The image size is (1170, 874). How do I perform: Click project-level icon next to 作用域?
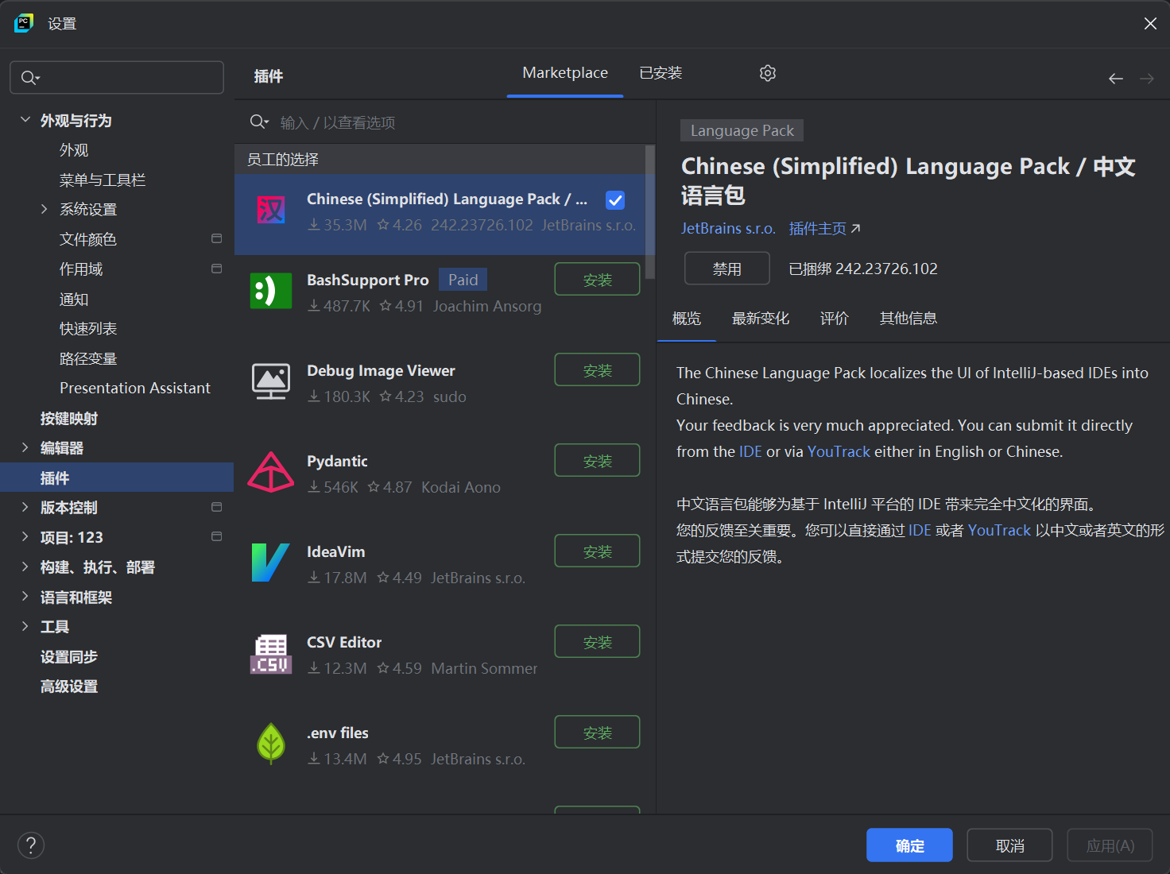pos(216,269)
